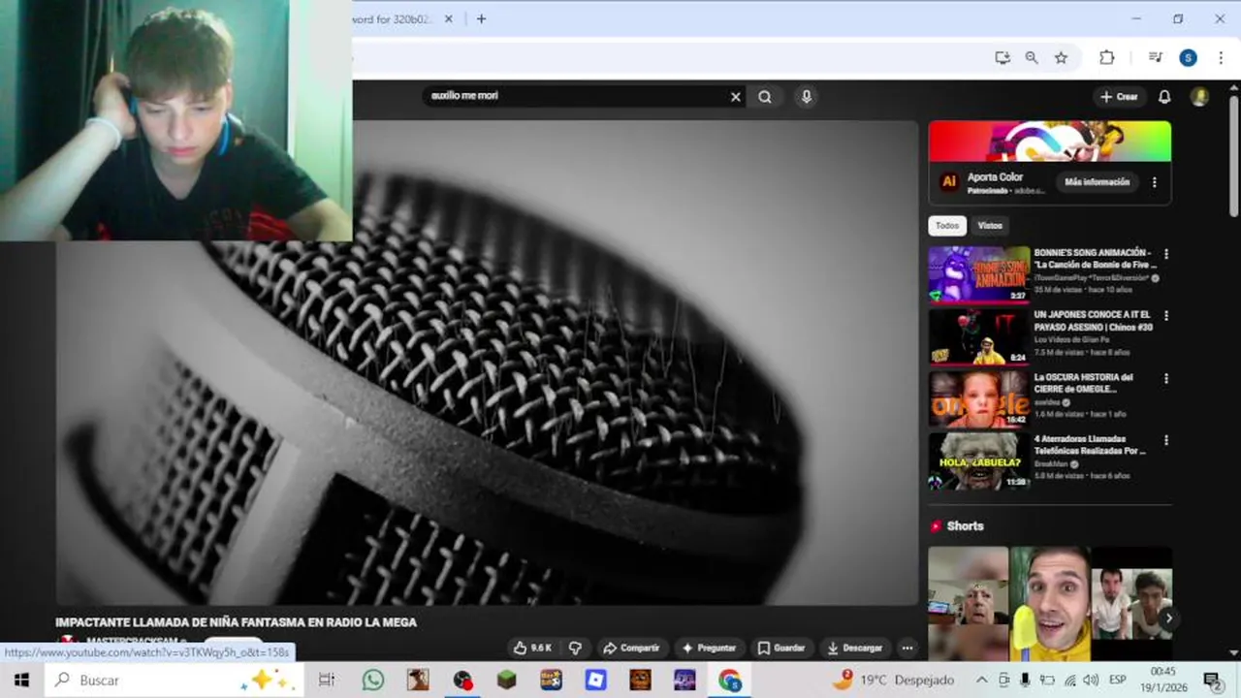Download the video with Descargar

(854, 648)
